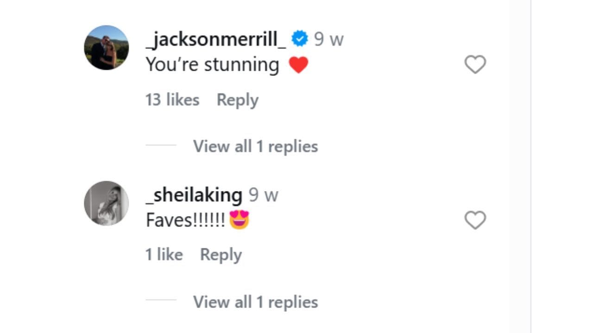This screenshot has width=593, height=333.
Task: Reply to _sheilaking's comment
Action: 221,254
